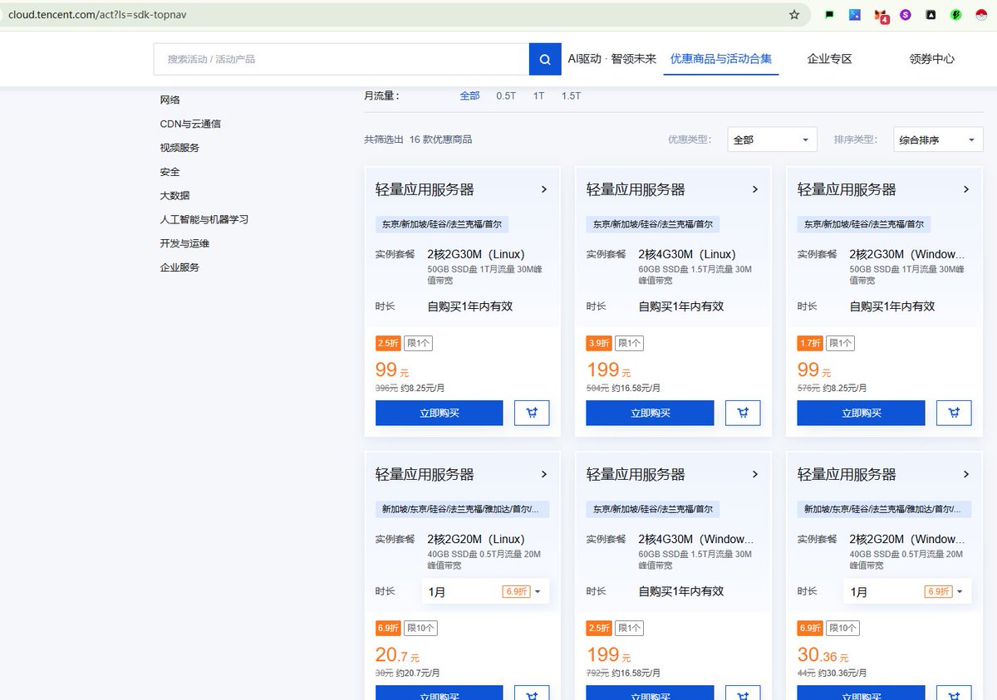
Task: Click 立即购买 for the 2核4G30M Linux plan
Action: (651, 413)
